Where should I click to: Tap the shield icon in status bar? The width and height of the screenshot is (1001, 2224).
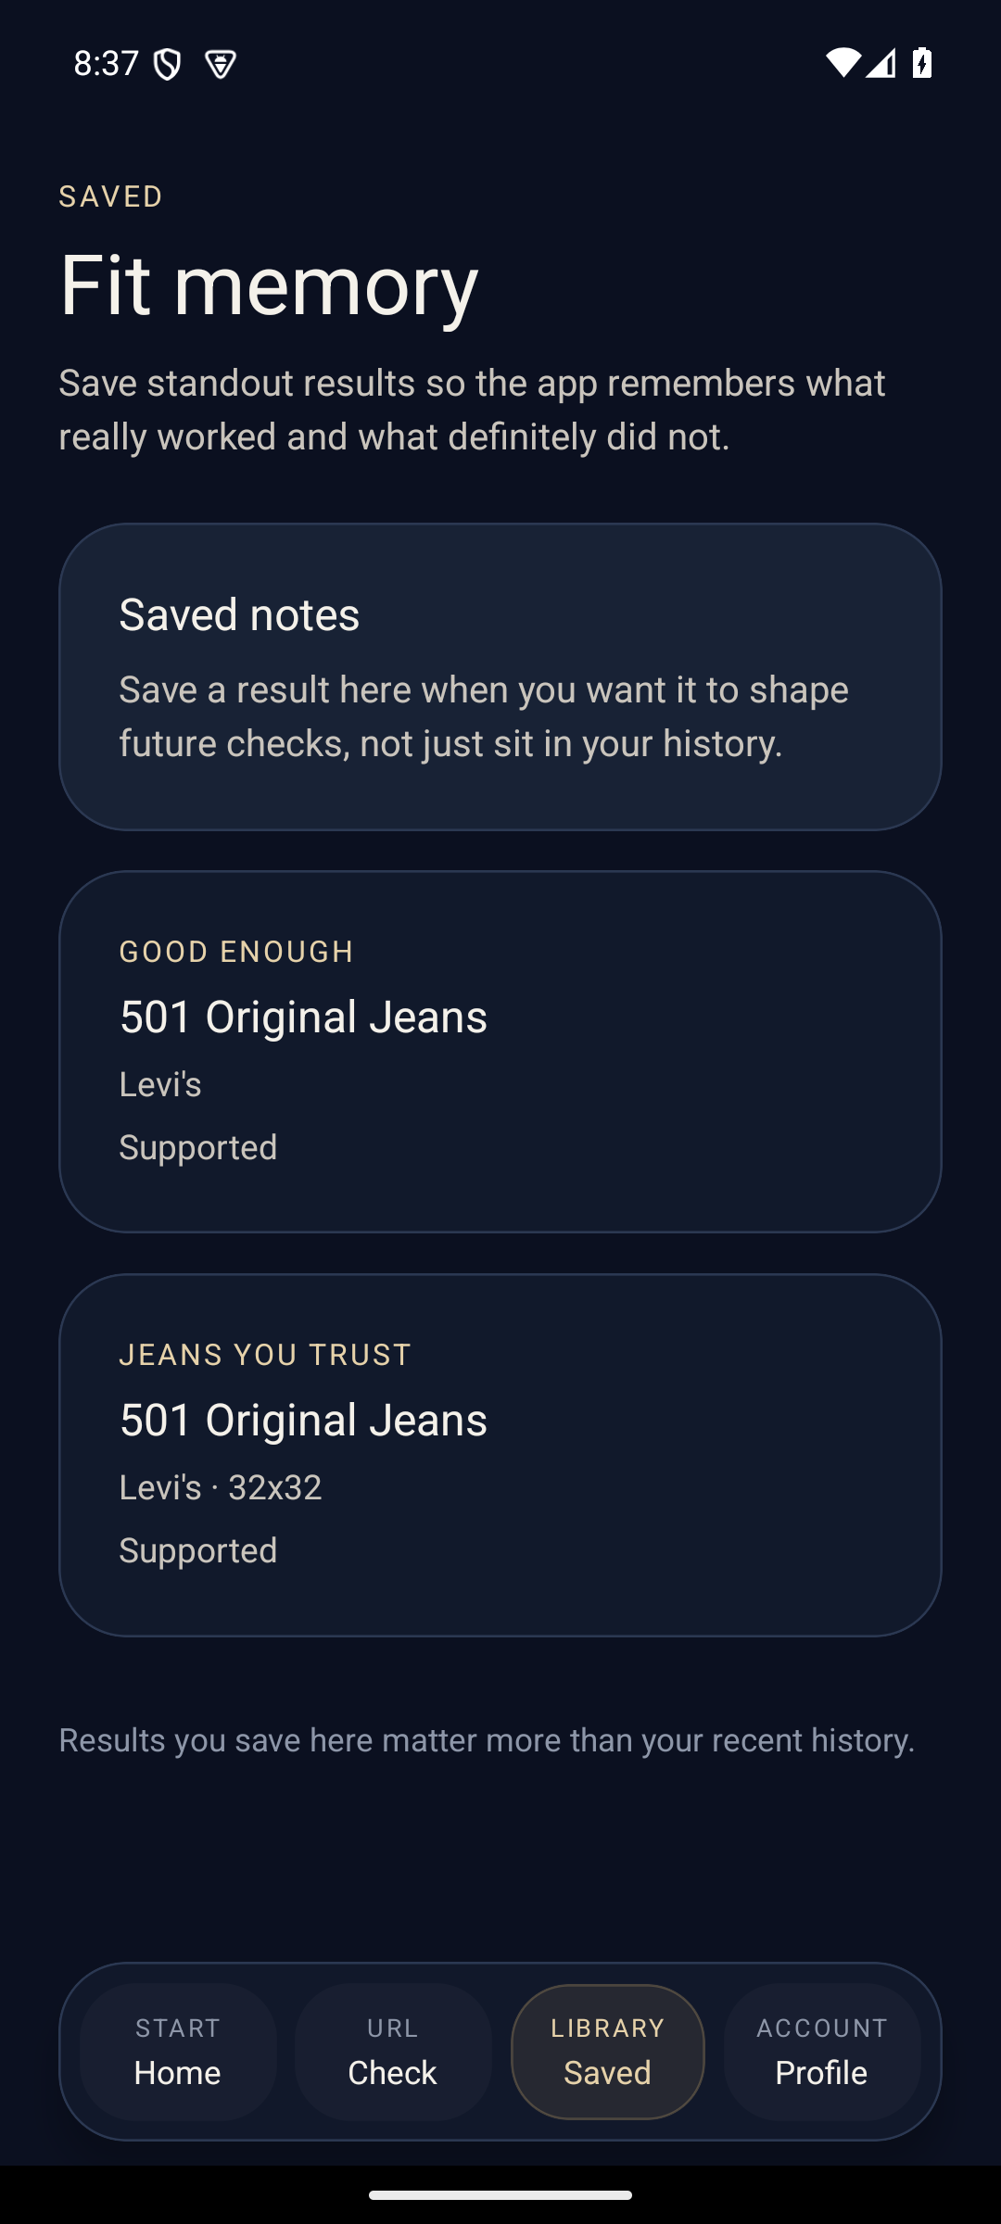pyautogui.click(x=168, y=64)
